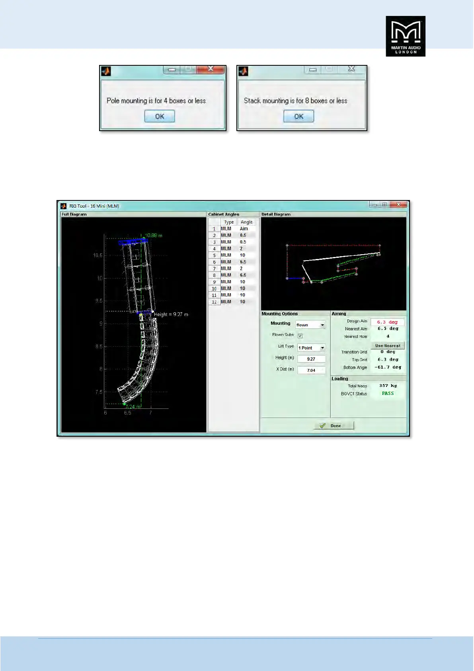474x671 pixels.
Task: Click the Angle column header
Action: pyautogui.click(x=247, y=222)
